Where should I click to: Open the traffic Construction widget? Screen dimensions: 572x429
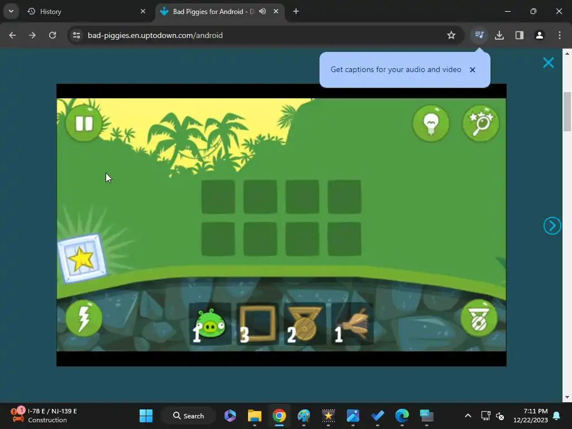click(44, 416)
